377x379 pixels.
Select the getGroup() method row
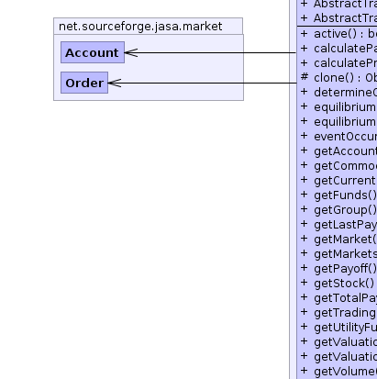(x=338, y=210)
